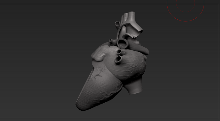
Task: Click the center of the red brush cursor
Action: [x=185, y=3]
